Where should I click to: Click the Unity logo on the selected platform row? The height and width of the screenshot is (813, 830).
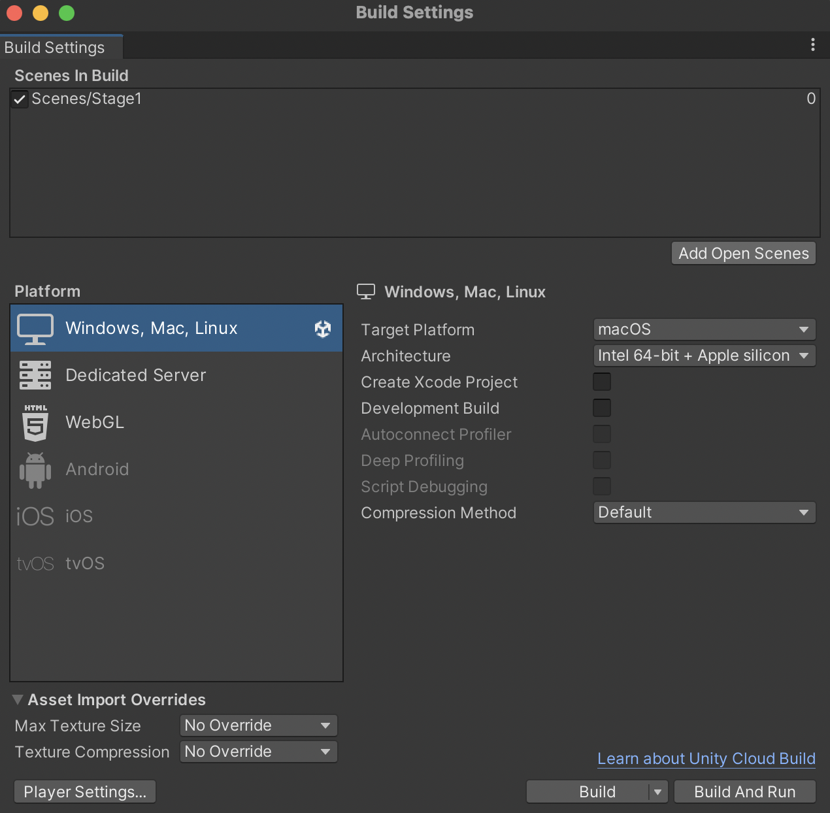coord(323,329)
